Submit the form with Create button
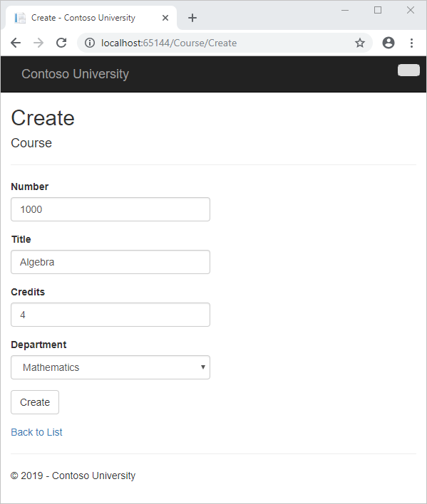 [x=35, y=402]
